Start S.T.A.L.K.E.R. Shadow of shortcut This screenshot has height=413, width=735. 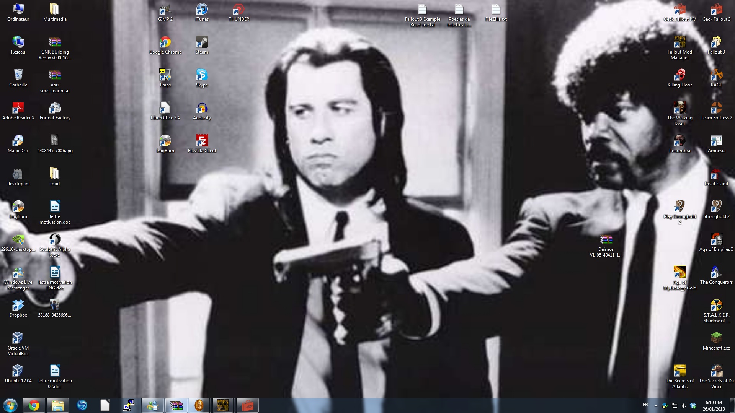point(716,311)
